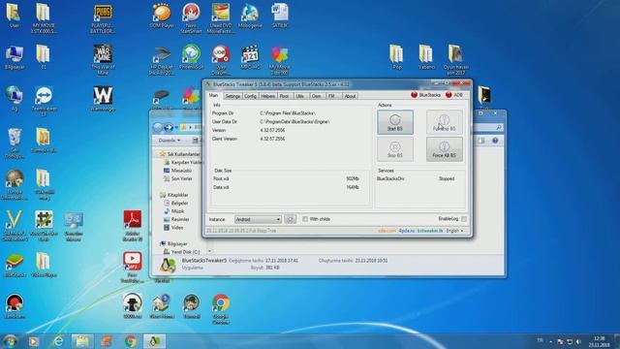This screenshot has height=349, width=620.
Task: Toggle the EnableLog checkbox
Action: tap(464, 219)
